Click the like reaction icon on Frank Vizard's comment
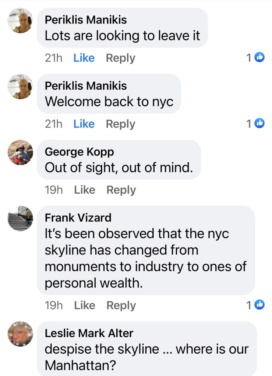 pyautogui.click(x=260, y=305)
